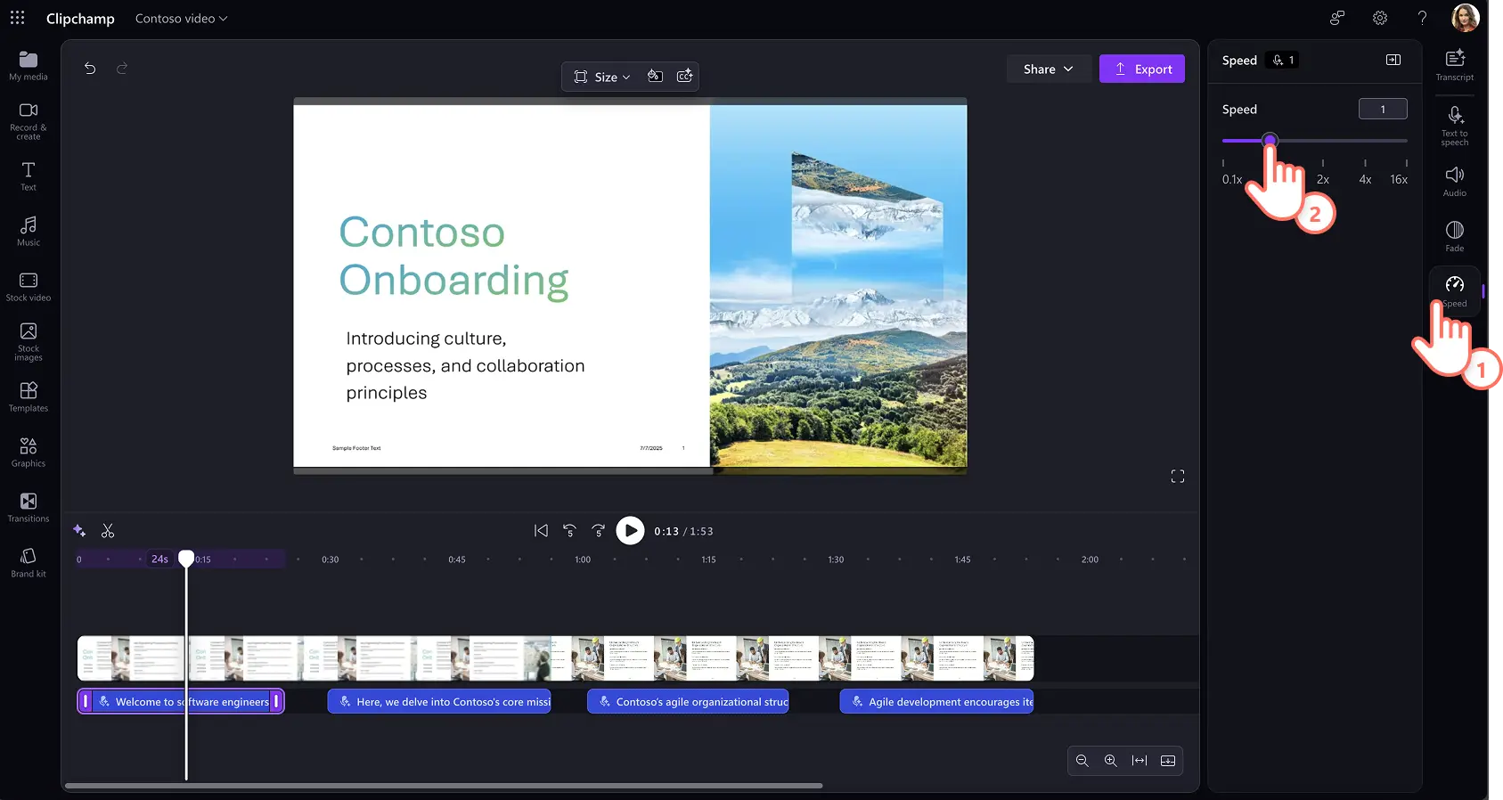Zoom out the timeline
Screen dimensions: 1503x800
tap(1082, 761)
